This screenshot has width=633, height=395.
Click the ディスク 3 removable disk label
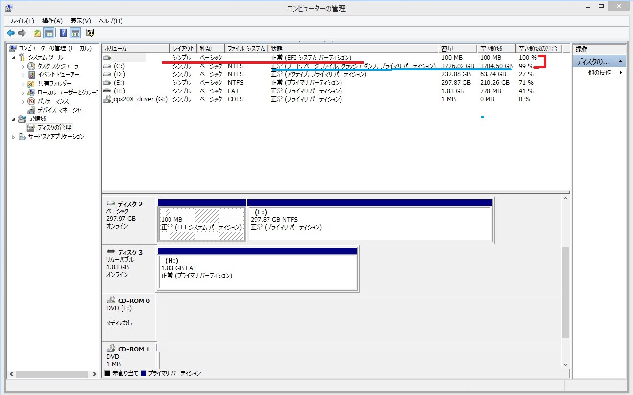coord(129,269)
